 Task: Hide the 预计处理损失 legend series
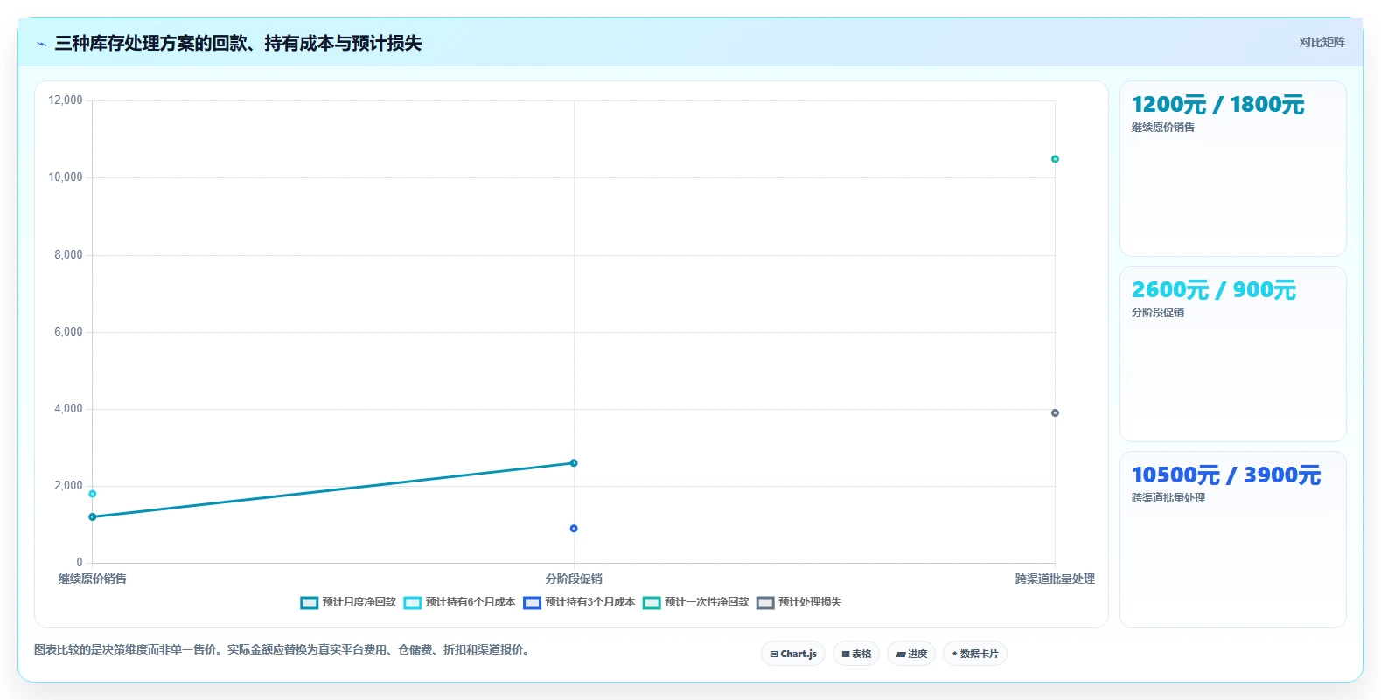tap(799, 602)
